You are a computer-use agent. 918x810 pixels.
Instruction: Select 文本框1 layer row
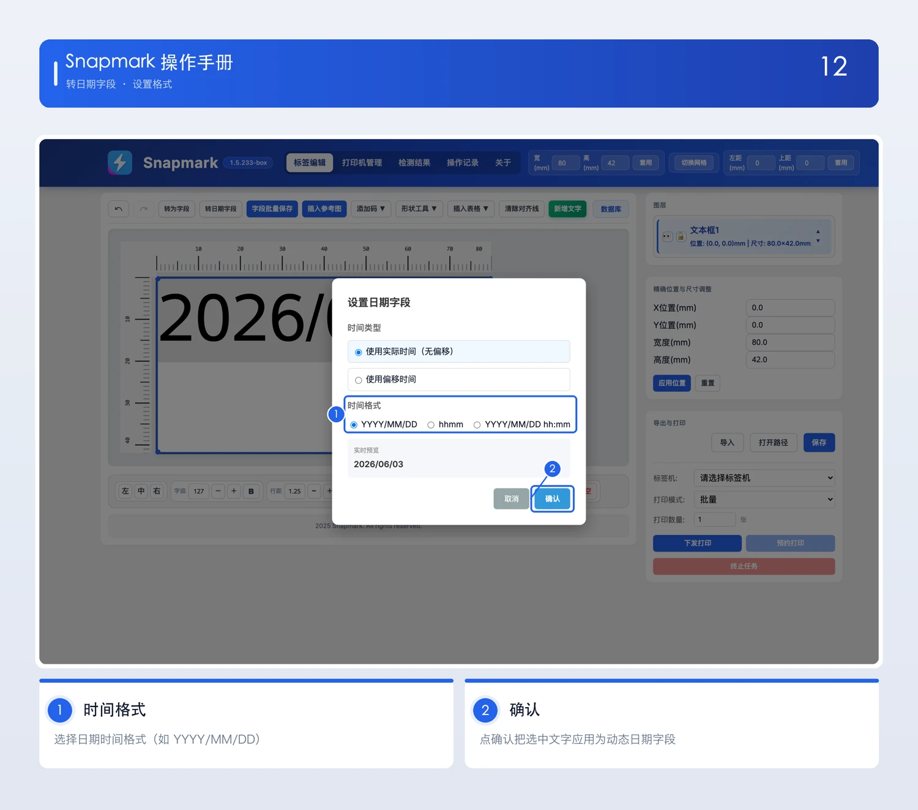click(744, 236)
